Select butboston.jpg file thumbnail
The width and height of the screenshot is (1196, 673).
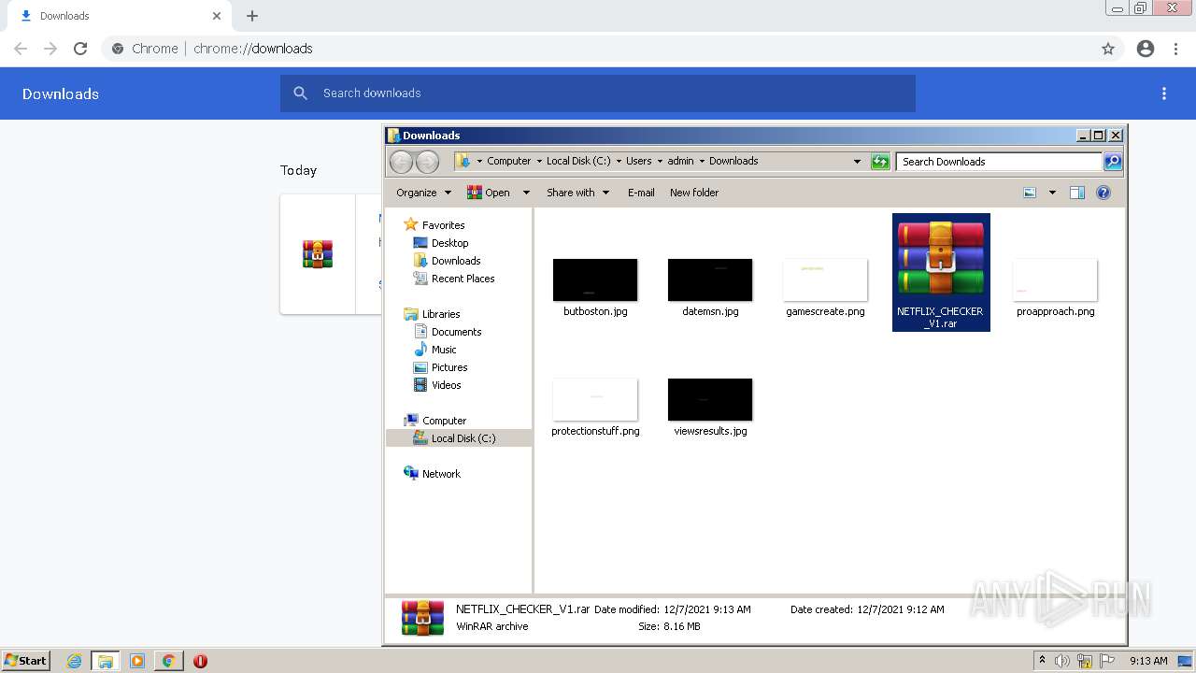(595, 279)
